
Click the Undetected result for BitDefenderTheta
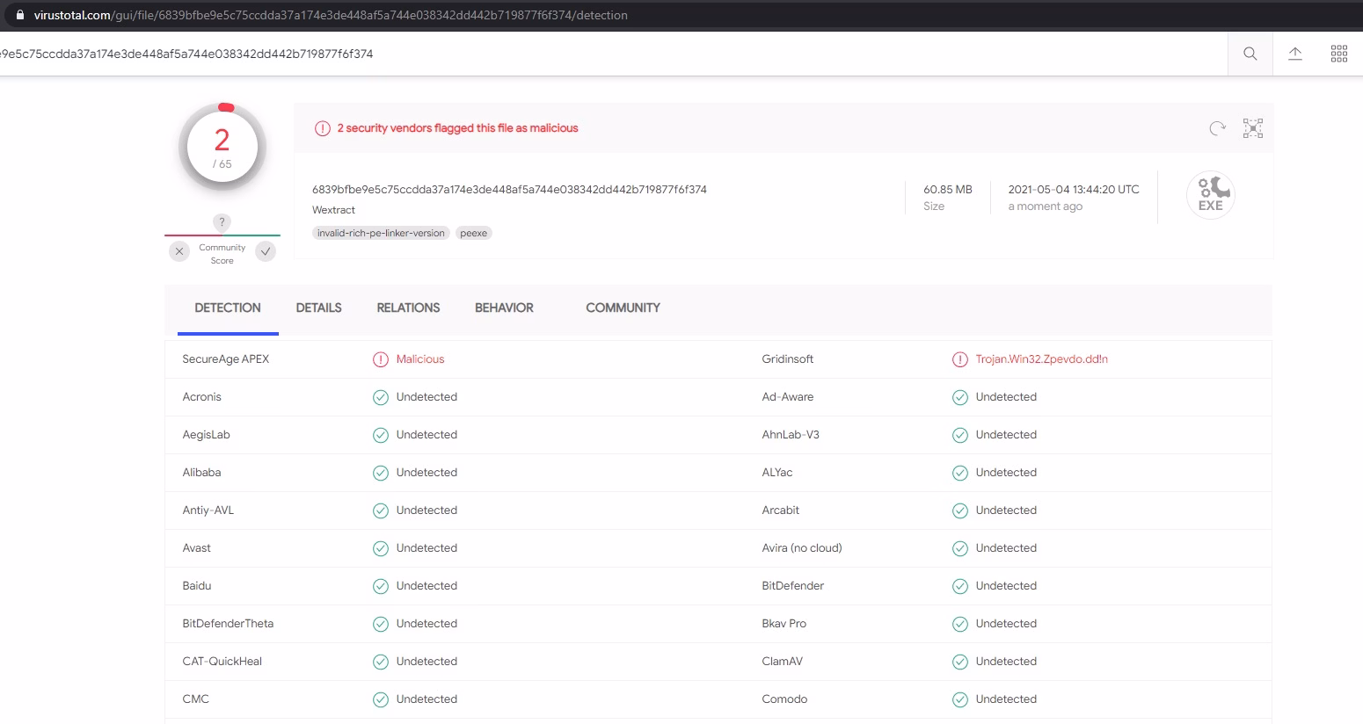coord(426,624)
